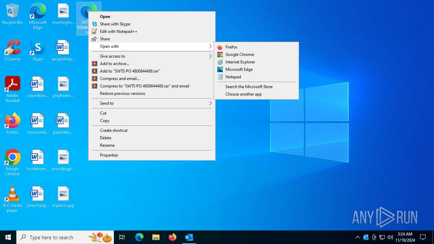Open Task View on taskbar

[122, 237]
